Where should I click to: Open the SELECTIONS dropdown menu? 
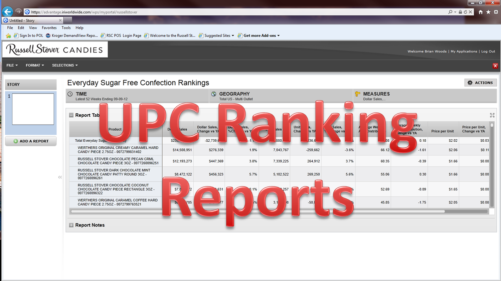pyautogui.click(x=65, y=65)
